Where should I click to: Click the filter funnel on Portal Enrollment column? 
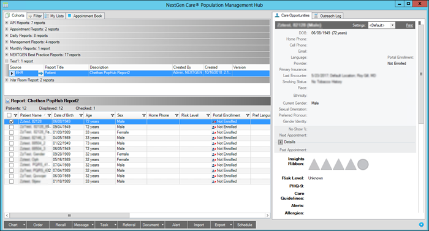click(248, 115)
